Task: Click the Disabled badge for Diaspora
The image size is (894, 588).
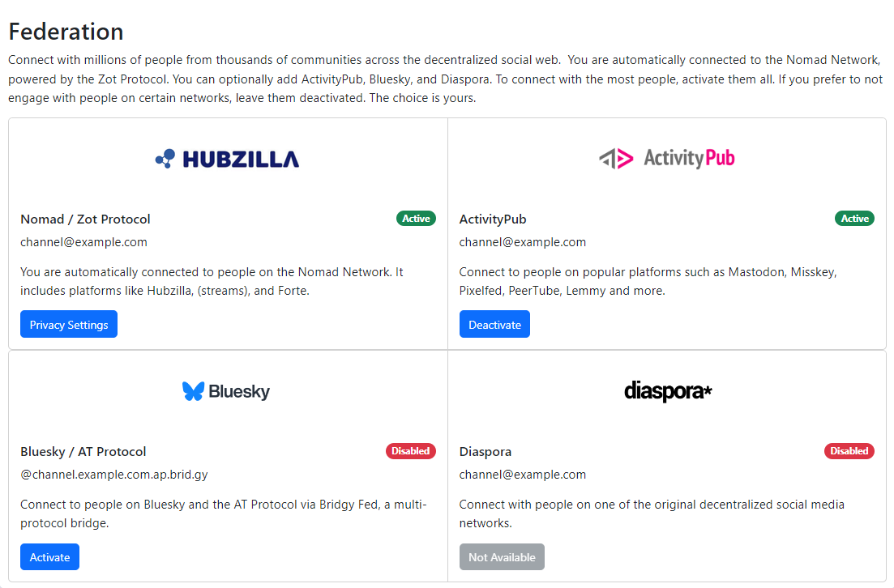Action: 849,451
